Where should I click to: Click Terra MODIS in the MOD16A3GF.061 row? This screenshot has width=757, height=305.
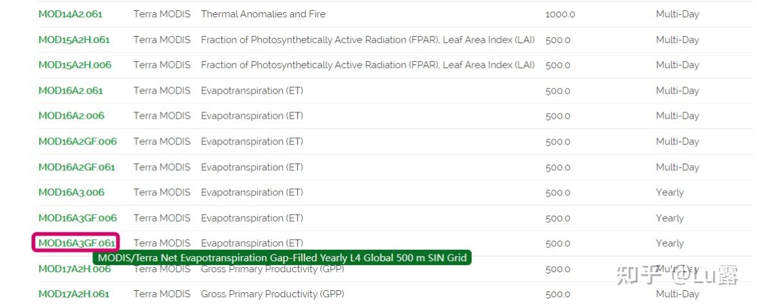pos(162,243)
